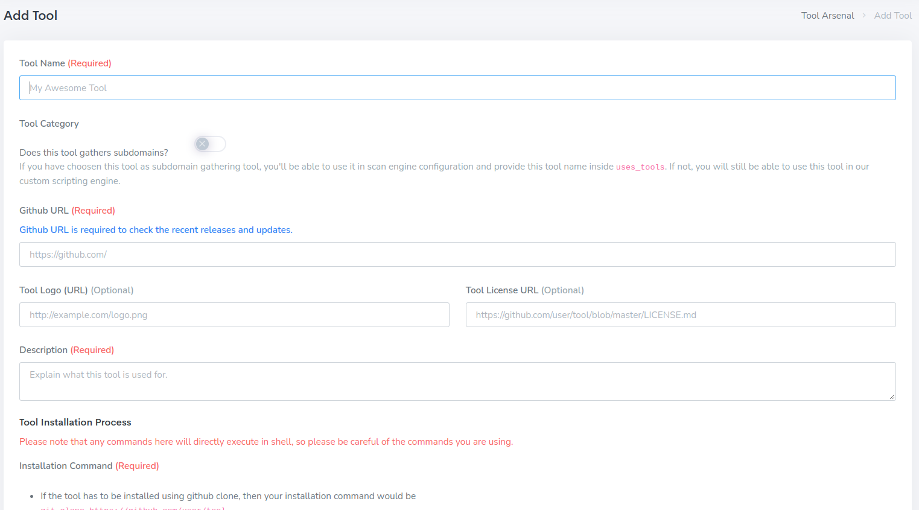Click the blue Github URL requirement notice

click(156, 230)
